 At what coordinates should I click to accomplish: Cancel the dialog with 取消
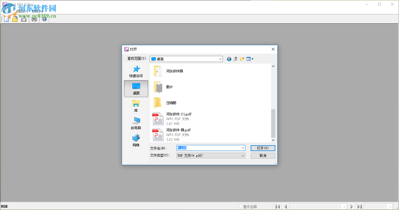point(263,156)
